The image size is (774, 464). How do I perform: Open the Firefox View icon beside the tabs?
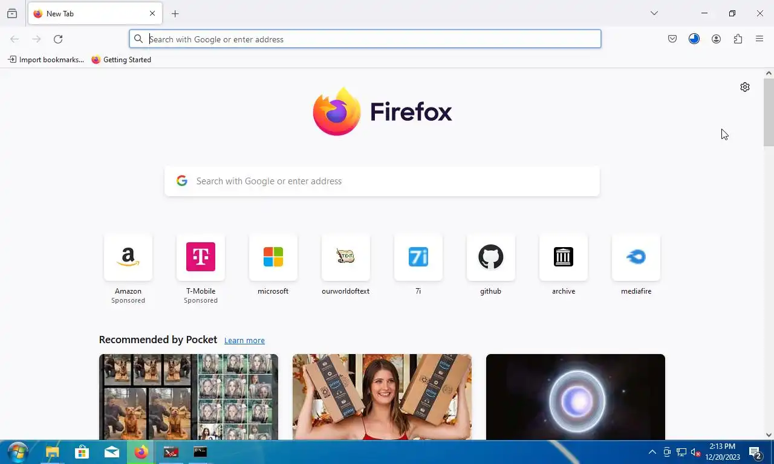(12, 13)
